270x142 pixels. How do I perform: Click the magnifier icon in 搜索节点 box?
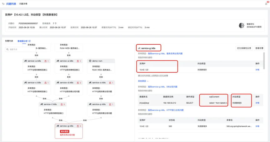(x=7, y=49)
